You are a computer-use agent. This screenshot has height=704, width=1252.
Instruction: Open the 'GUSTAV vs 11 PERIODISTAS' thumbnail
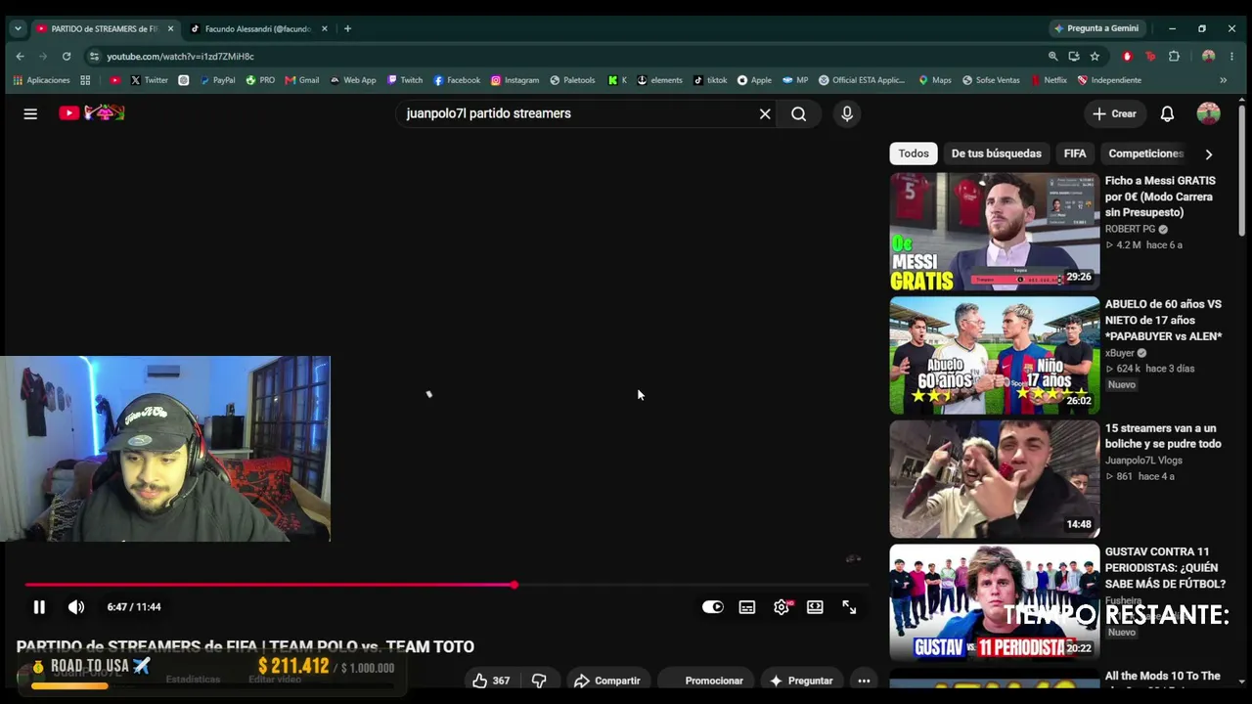995,602
